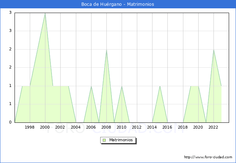The image size is (236, 163).
Task: Click the peak data point at year 2008
Action: (x=106, y=50)
